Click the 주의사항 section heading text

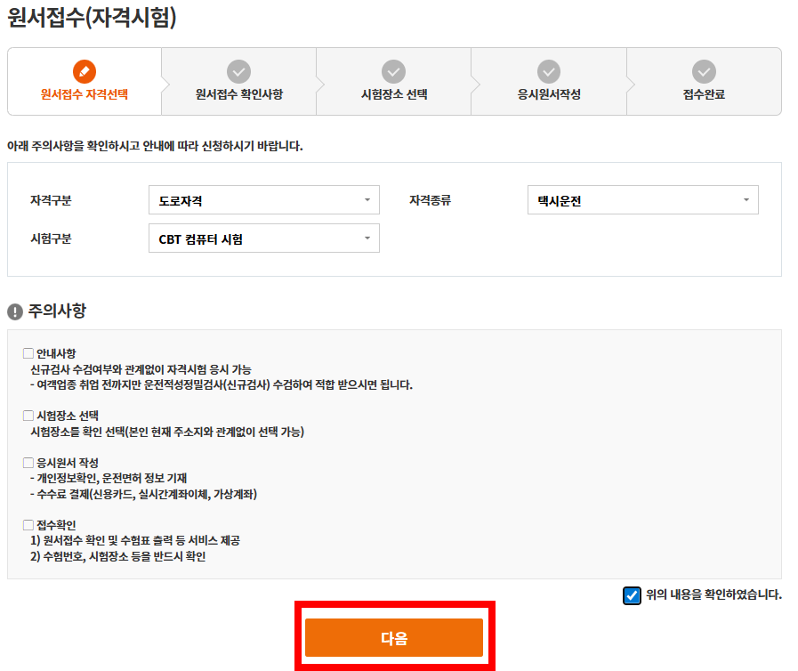tap(57, 311)
